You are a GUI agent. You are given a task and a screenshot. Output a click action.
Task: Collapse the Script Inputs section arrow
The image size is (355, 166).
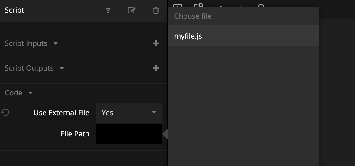tap(55, 43)
